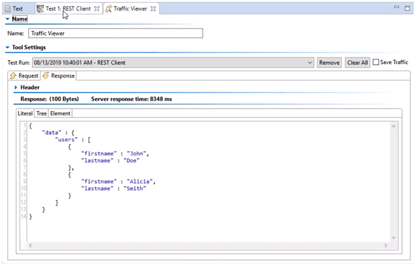
Task: Click the "users" key in JSON
Action: click(66, 140)
